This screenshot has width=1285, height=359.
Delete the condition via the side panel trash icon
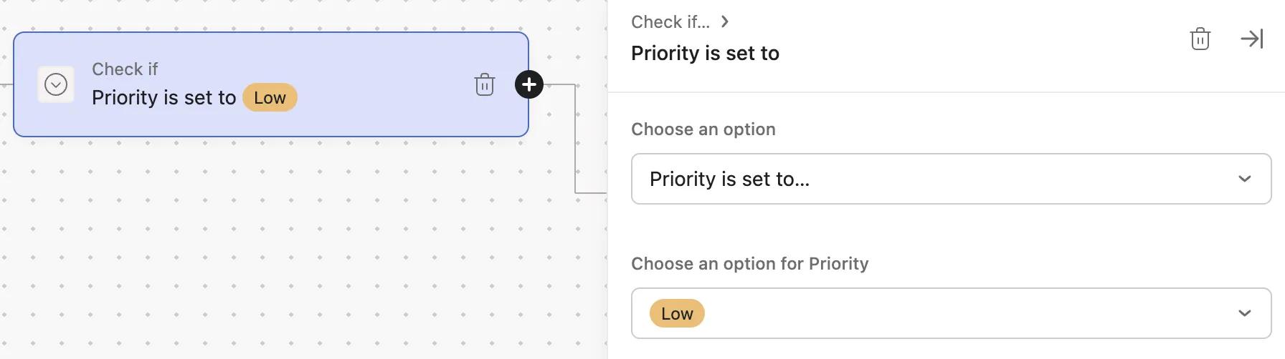1200,39
